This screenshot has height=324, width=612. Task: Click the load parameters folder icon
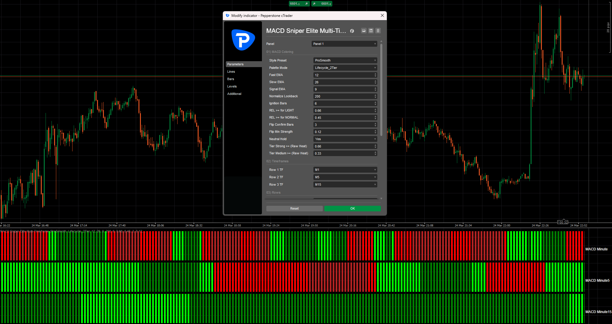click(364, 31)
